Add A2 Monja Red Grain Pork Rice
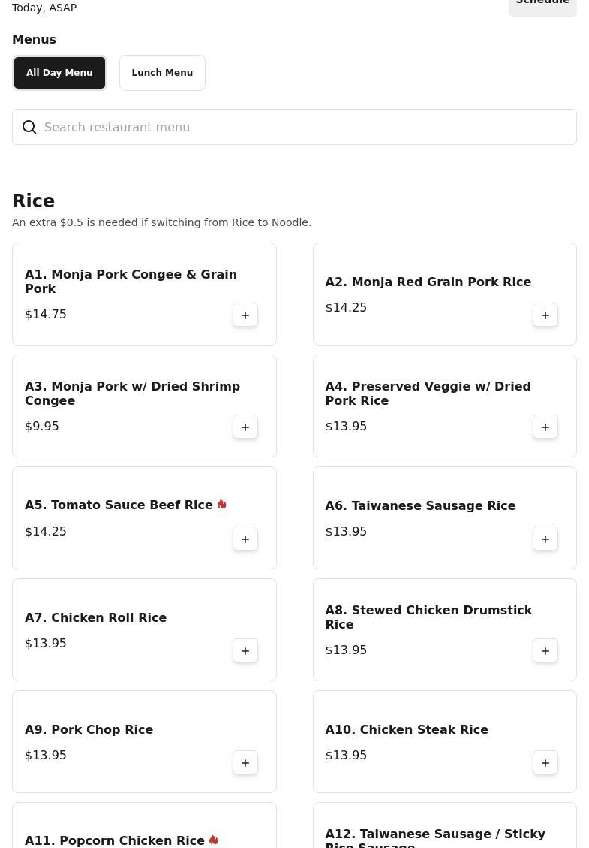 click(x=545, y=315)
